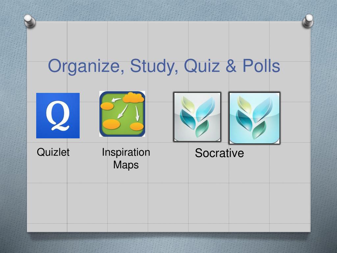Select the gray Socrative app icon
The height and width of the screenshot is (253, 337).
coord(197,117)
